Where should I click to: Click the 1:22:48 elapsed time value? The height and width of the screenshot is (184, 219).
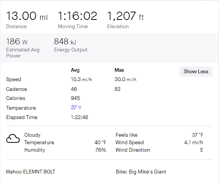pos(79,118)
